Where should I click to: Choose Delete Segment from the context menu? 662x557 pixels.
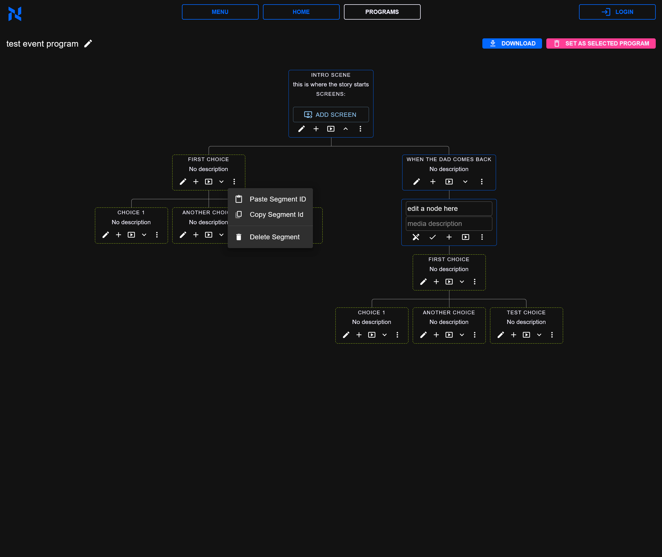[274, 237]
